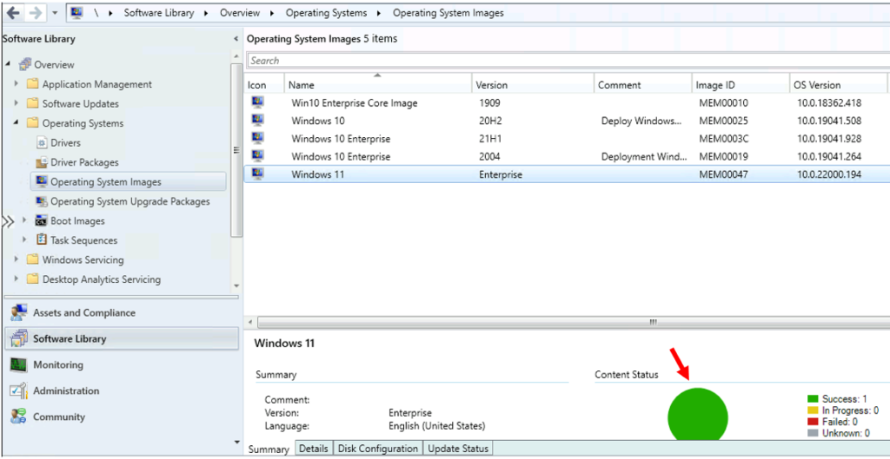Select Operating System Images tree icon
This screenshot has height=459, width=890.
tap(42, 182)
